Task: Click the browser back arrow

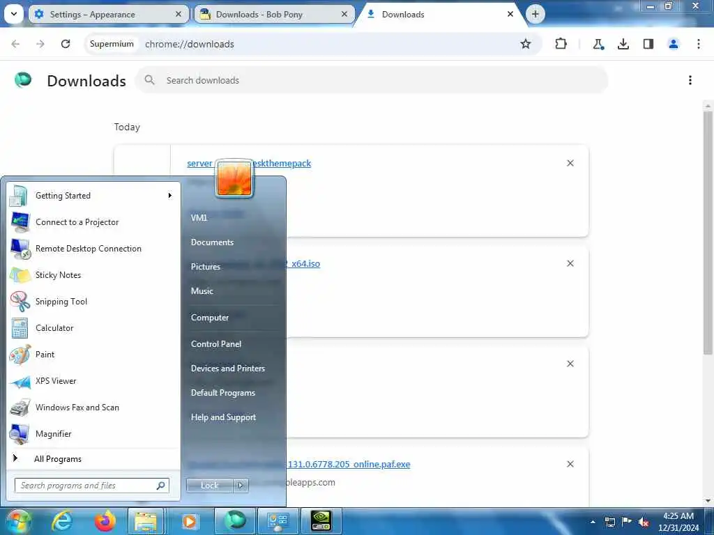Action: (15, 44)
